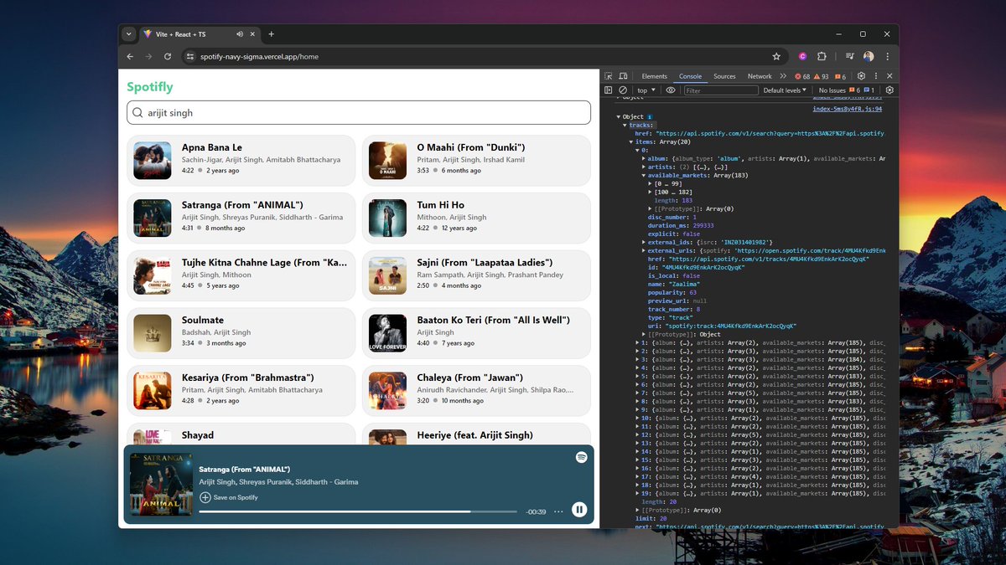Close the Vite + React + TS tab

pyautogui.click(x=254, y=34)
